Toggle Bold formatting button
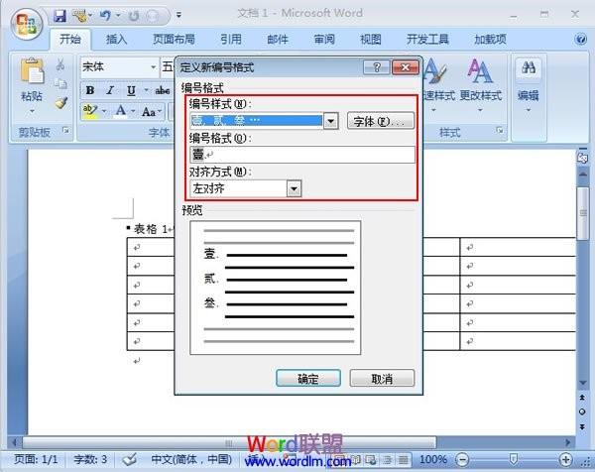This screenshot has height=472, width=595. point(89,91)
